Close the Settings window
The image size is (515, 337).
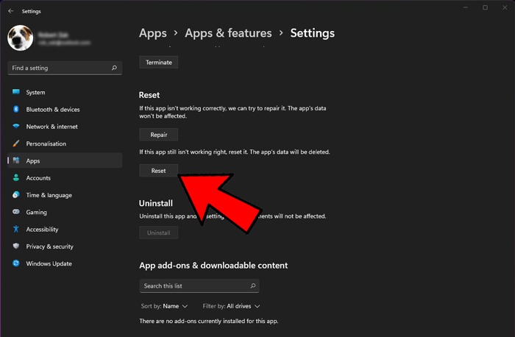505,7
